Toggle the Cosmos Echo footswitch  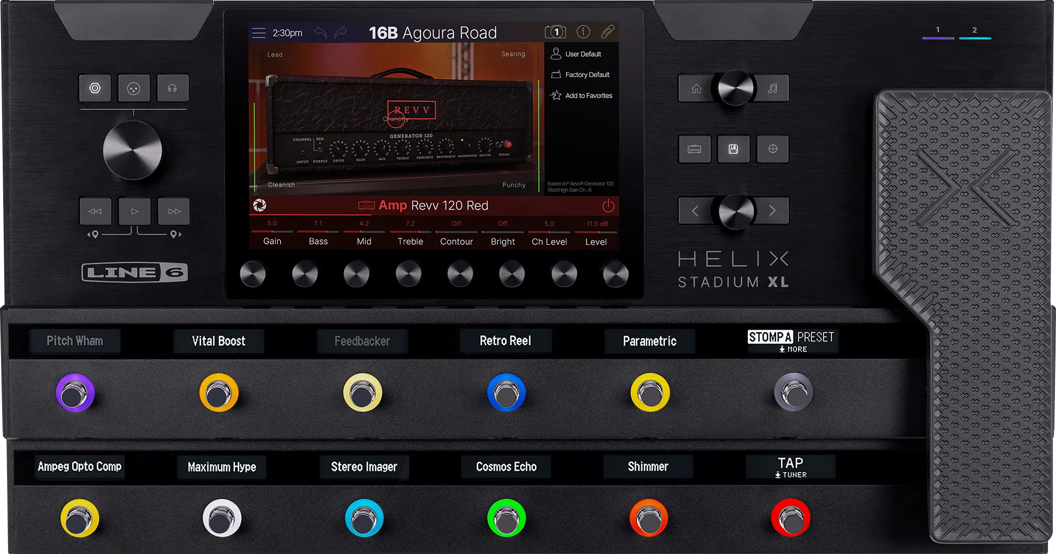[x=506, y=518]
